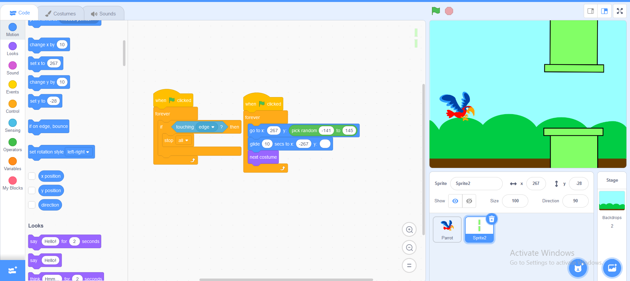Click the say Hello! for 2 seconds block
Viewport: 630px width, 281px height.
65,242
